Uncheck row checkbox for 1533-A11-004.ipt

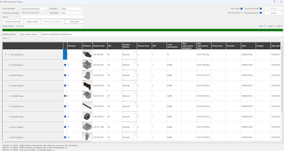pos(65,127)
